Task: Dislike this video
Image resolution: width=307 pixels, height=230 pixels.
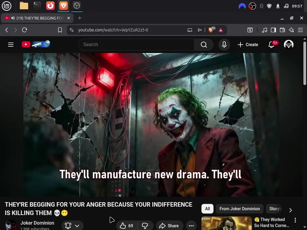Action: pyautogui.click(x=145, y=226)
